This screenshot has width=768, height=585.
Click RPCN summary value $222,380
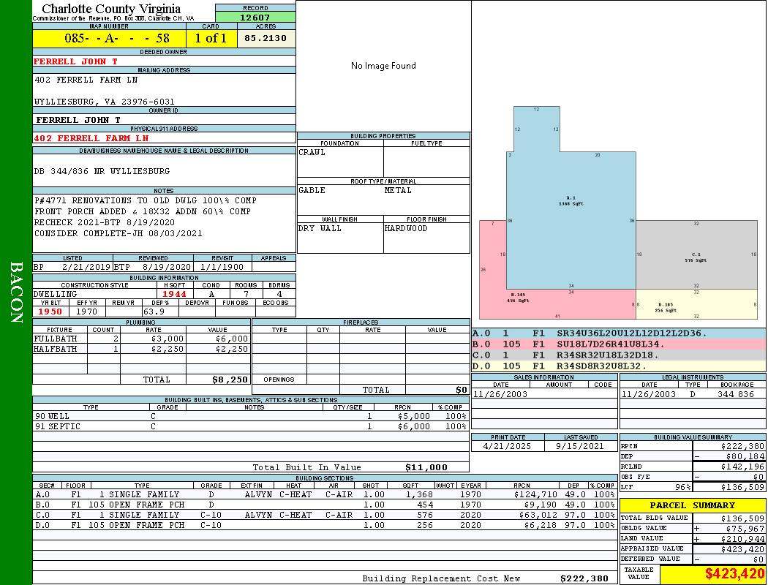(x=742, y=447)
